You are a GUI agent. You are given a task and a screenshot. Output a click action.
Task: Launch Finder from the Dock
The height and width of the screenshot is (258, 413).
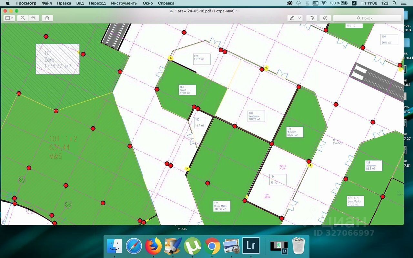[115, 246]
